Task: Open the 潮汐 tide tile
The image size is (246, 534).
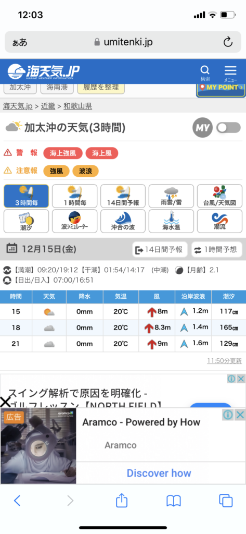Action: (26, 221)
